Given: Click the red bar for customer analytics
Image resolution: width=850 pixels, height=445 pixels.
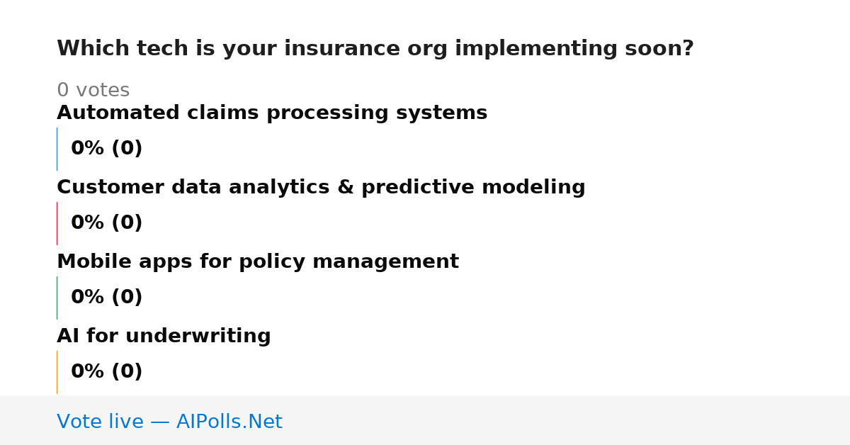Looking at the screenshot, I should pos(57,223).
